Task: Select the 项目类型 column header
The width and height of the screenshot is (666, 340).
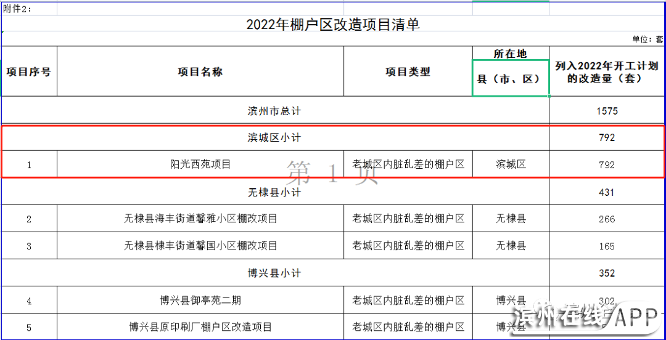Action: 408,71
